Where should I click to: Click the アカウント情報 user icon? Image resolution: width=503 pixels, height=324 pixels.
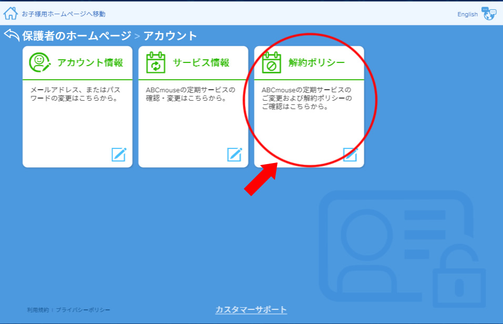coord(40,62)
